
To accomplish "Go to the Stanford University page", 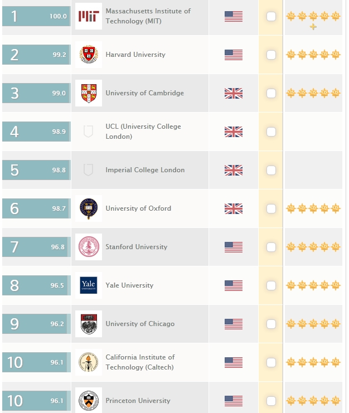I will click(x=137, y=247).
